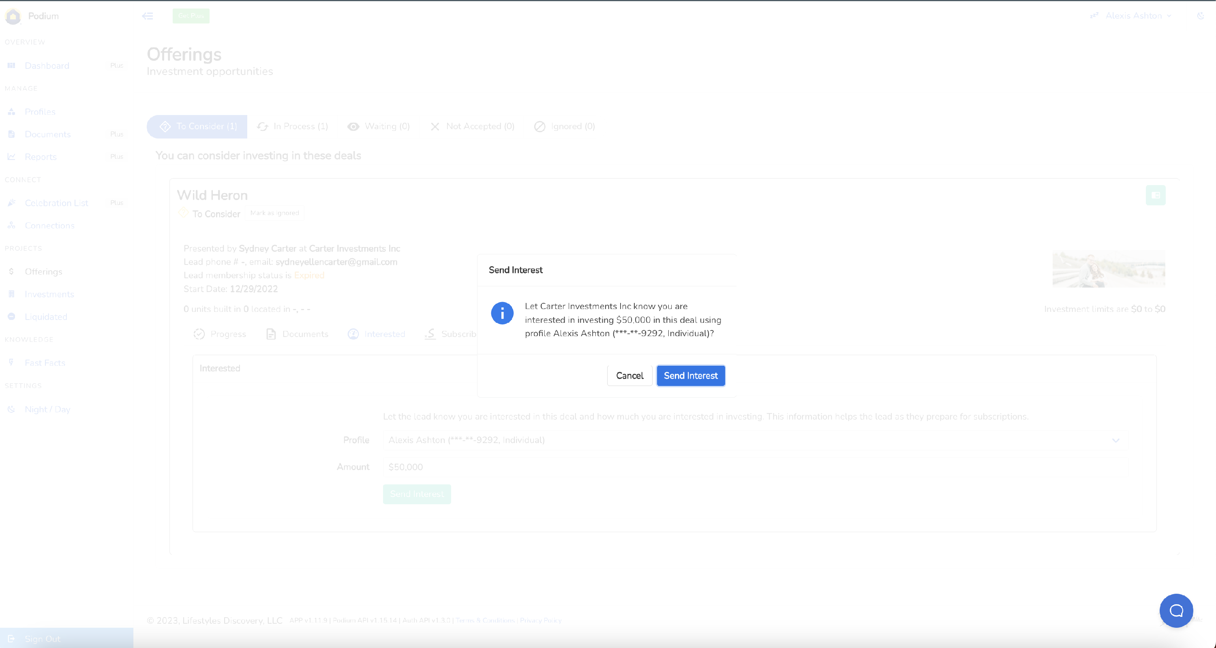
Task: Click Plus badge next to Dashboard
Action: 117,66
